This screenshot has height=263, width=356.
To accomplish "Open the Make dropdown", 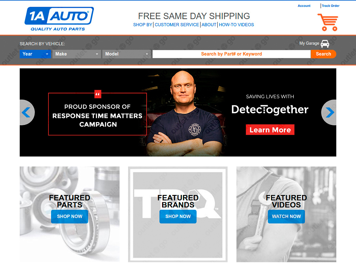I will pos(76,54).
